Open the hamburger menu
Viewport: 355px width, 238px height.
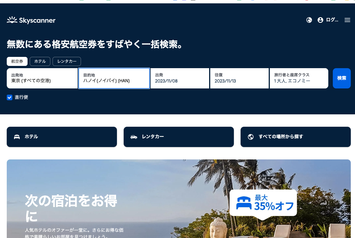click(x=347, y=20)
